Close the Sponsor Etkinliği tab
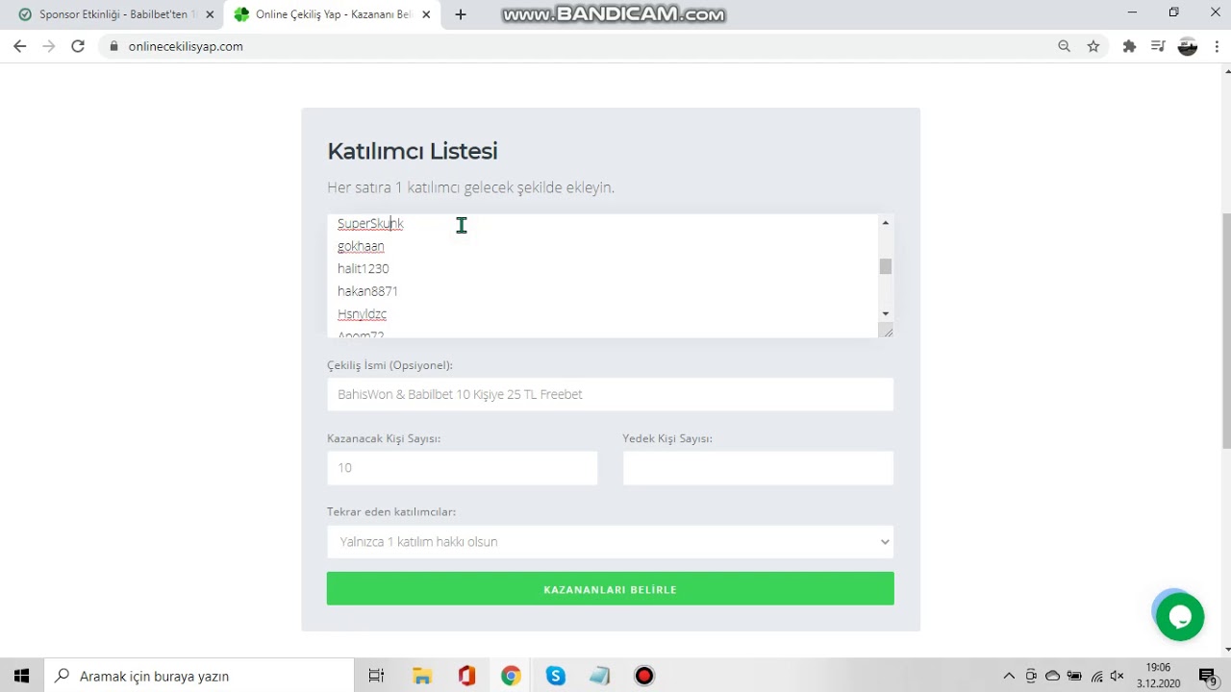The image size is (1231, 692). tap(210, 14)
